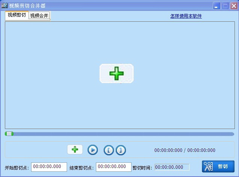Click the large green plus in preview area

coord(117,73)
